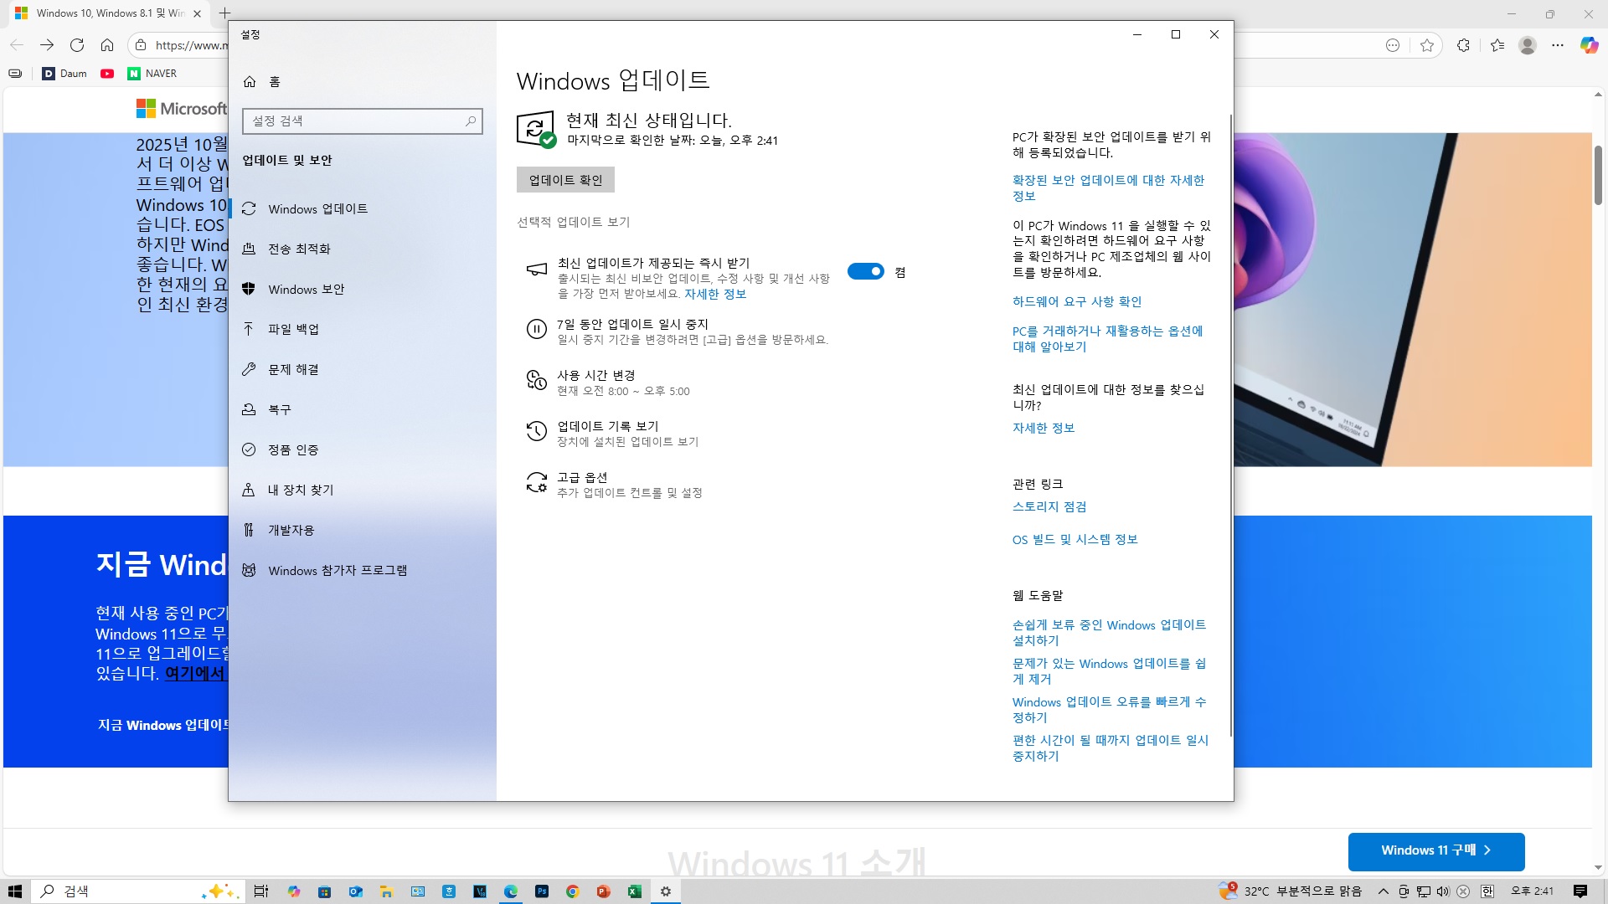The height and width of the screenshot is (904, 1608).
Task: Click the Edge address bar URL
Action: click(191, 45)
